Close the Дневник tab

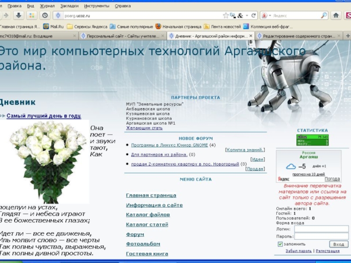[x=251, y=36]
